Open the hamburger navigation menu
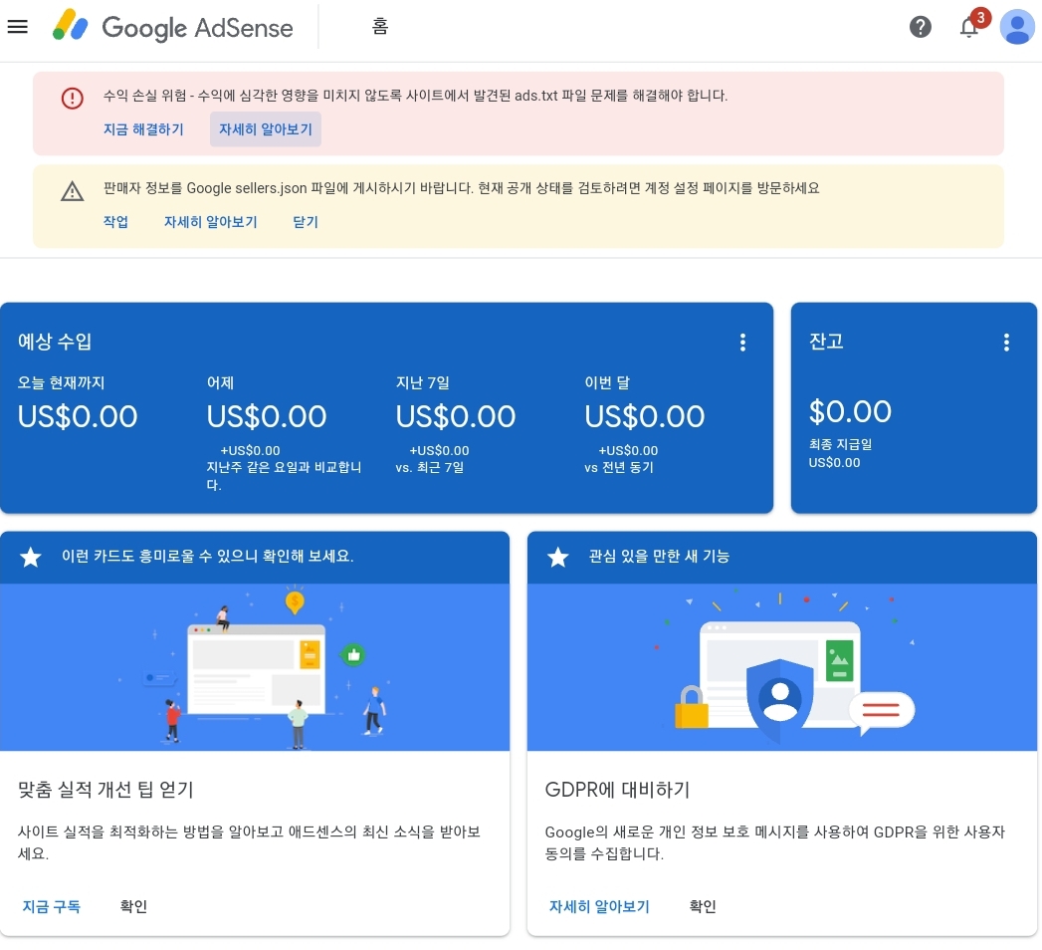 click(x=17, y=27)
